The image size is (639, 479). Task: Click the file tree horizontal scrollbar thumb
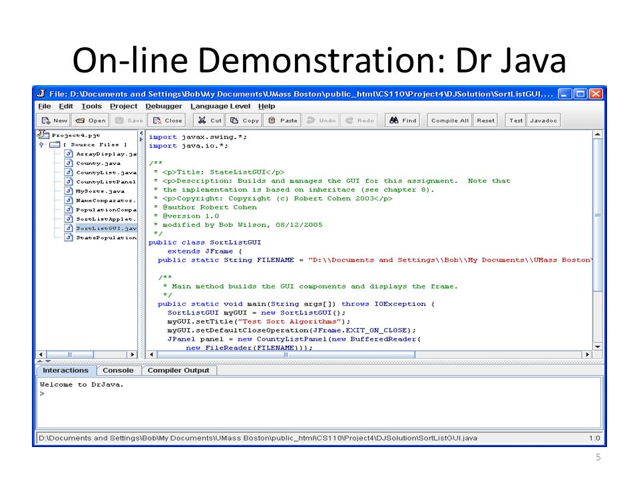point(70,355)
